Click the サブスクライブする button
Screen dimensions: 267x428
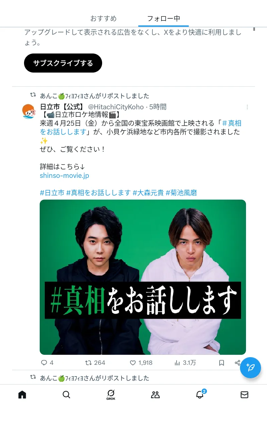[63, 63]
